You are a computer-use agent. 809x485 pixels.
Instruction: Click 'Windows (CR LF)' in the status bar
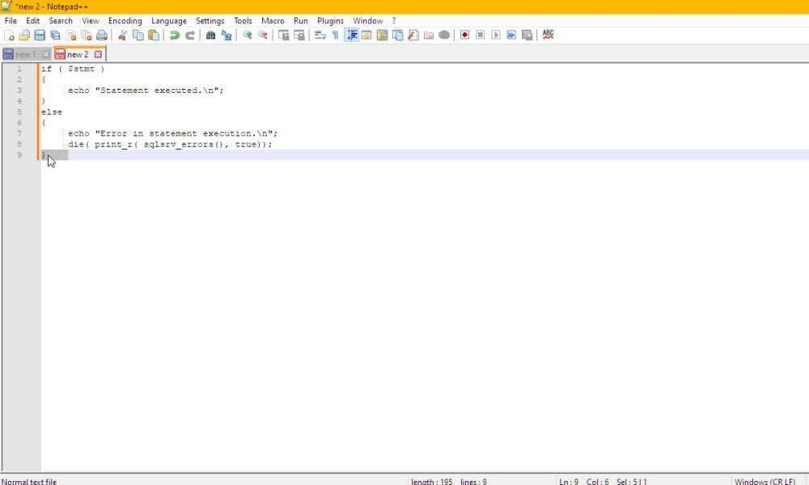click(765, 482)
